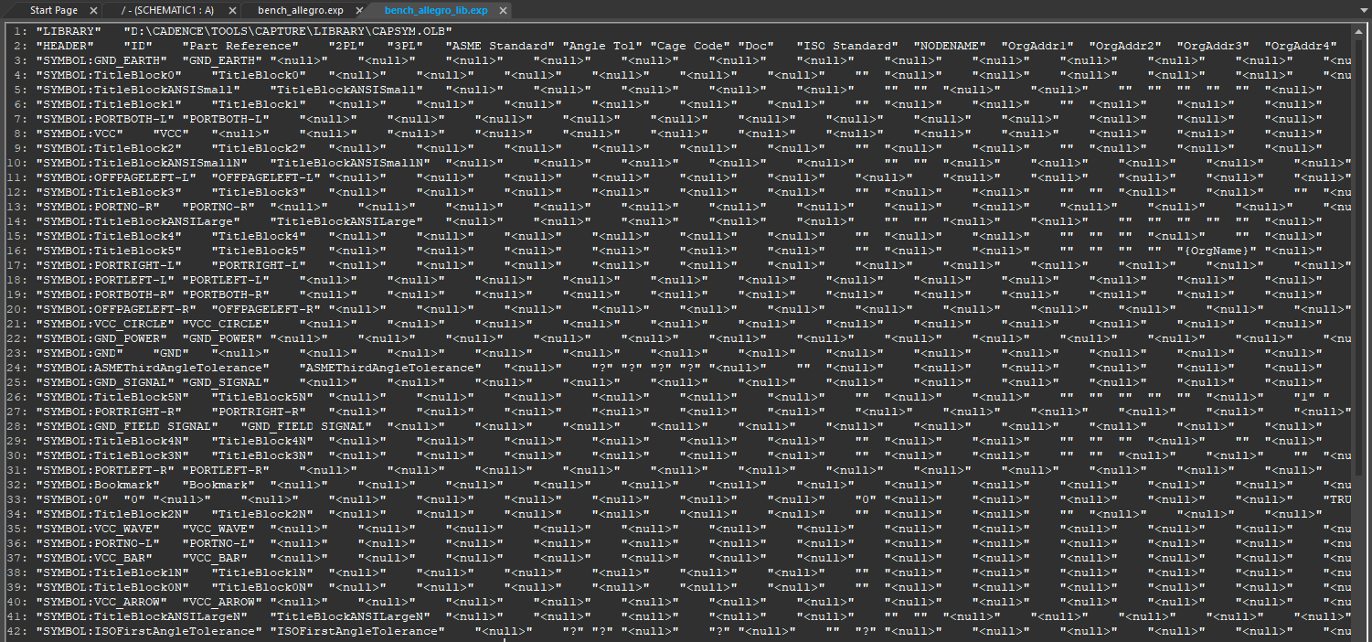Screen dimensions: 1372x642
Task: Close the bench_allegro.exp tab
Action: coord(358,11)
